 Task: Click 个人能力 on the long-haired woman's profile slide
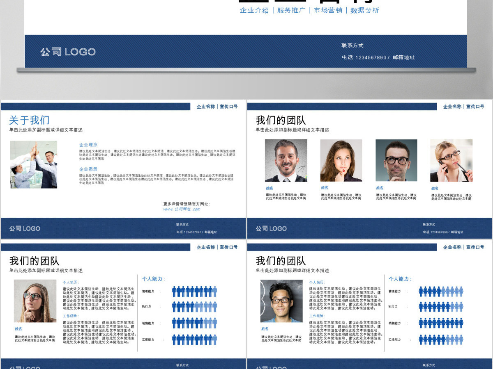(153, 279)
